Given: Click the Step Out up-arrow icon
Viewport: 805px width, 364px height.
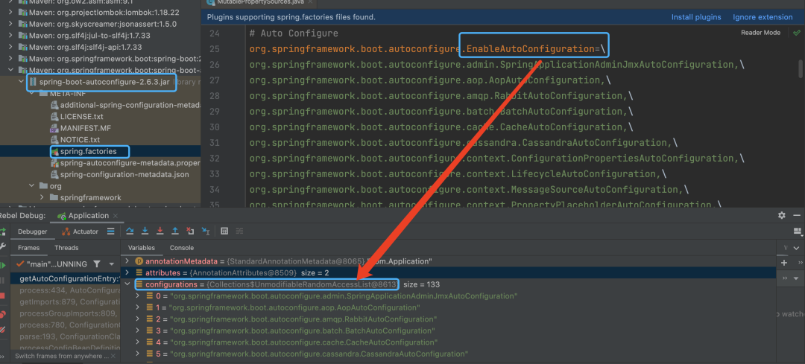Looking at the screenshot, I should [x=175, y=232].
